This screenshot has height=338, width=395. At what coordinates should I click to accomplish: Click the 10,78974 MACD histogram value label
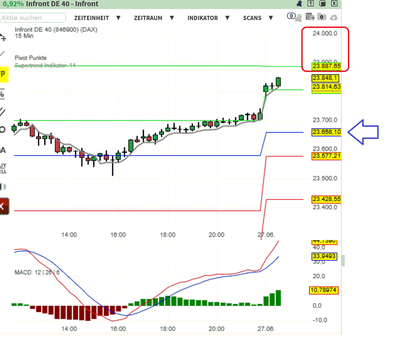pos(324,290)
